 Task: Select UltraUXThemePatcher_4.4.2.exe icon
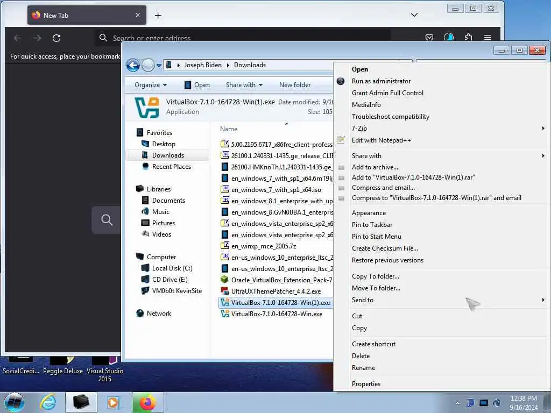(x=225, y=291)
